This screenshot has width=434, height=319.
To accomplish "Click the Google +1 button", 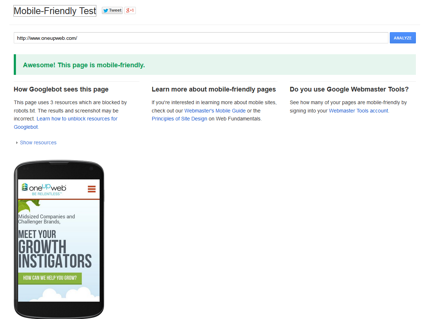I will tap(130, 10).
